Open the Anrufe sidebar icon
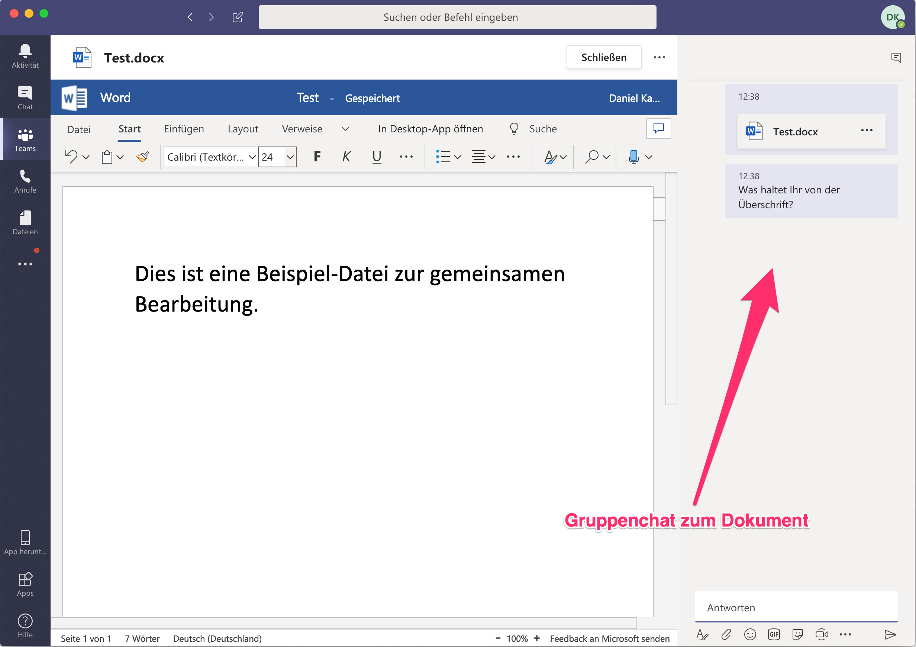The image size is (916, 647). [x=25, y=181]
